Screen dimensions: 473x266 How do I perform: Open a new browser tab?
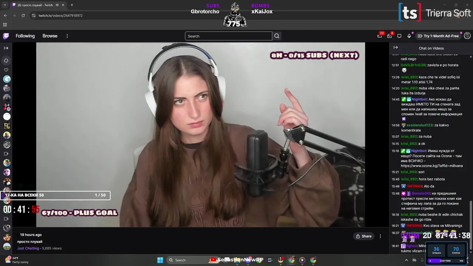(72, 5)
